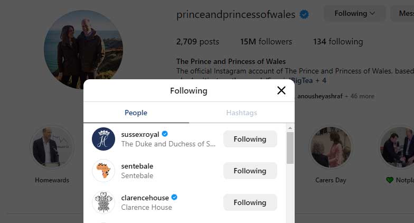Expand the profile Following dropdown
The width and height of the screenshot is (414, 223).
tap(354, 14)
